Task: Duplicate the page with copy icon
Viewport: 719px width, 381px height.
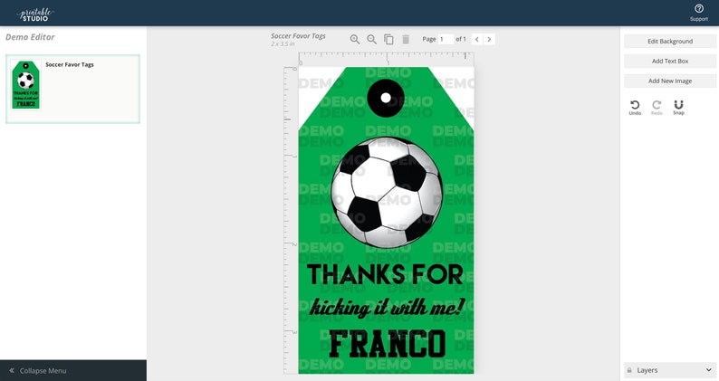Action: coord(388,40)
